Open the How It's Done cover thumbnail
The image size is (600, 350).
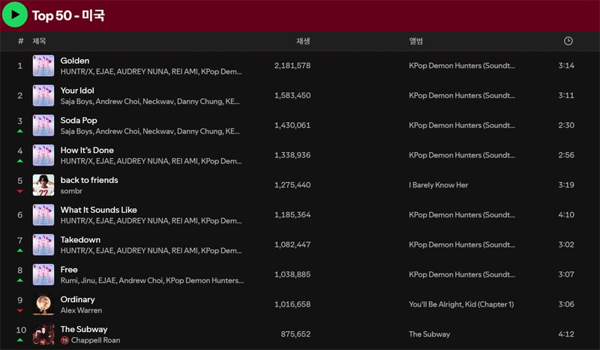43,155
